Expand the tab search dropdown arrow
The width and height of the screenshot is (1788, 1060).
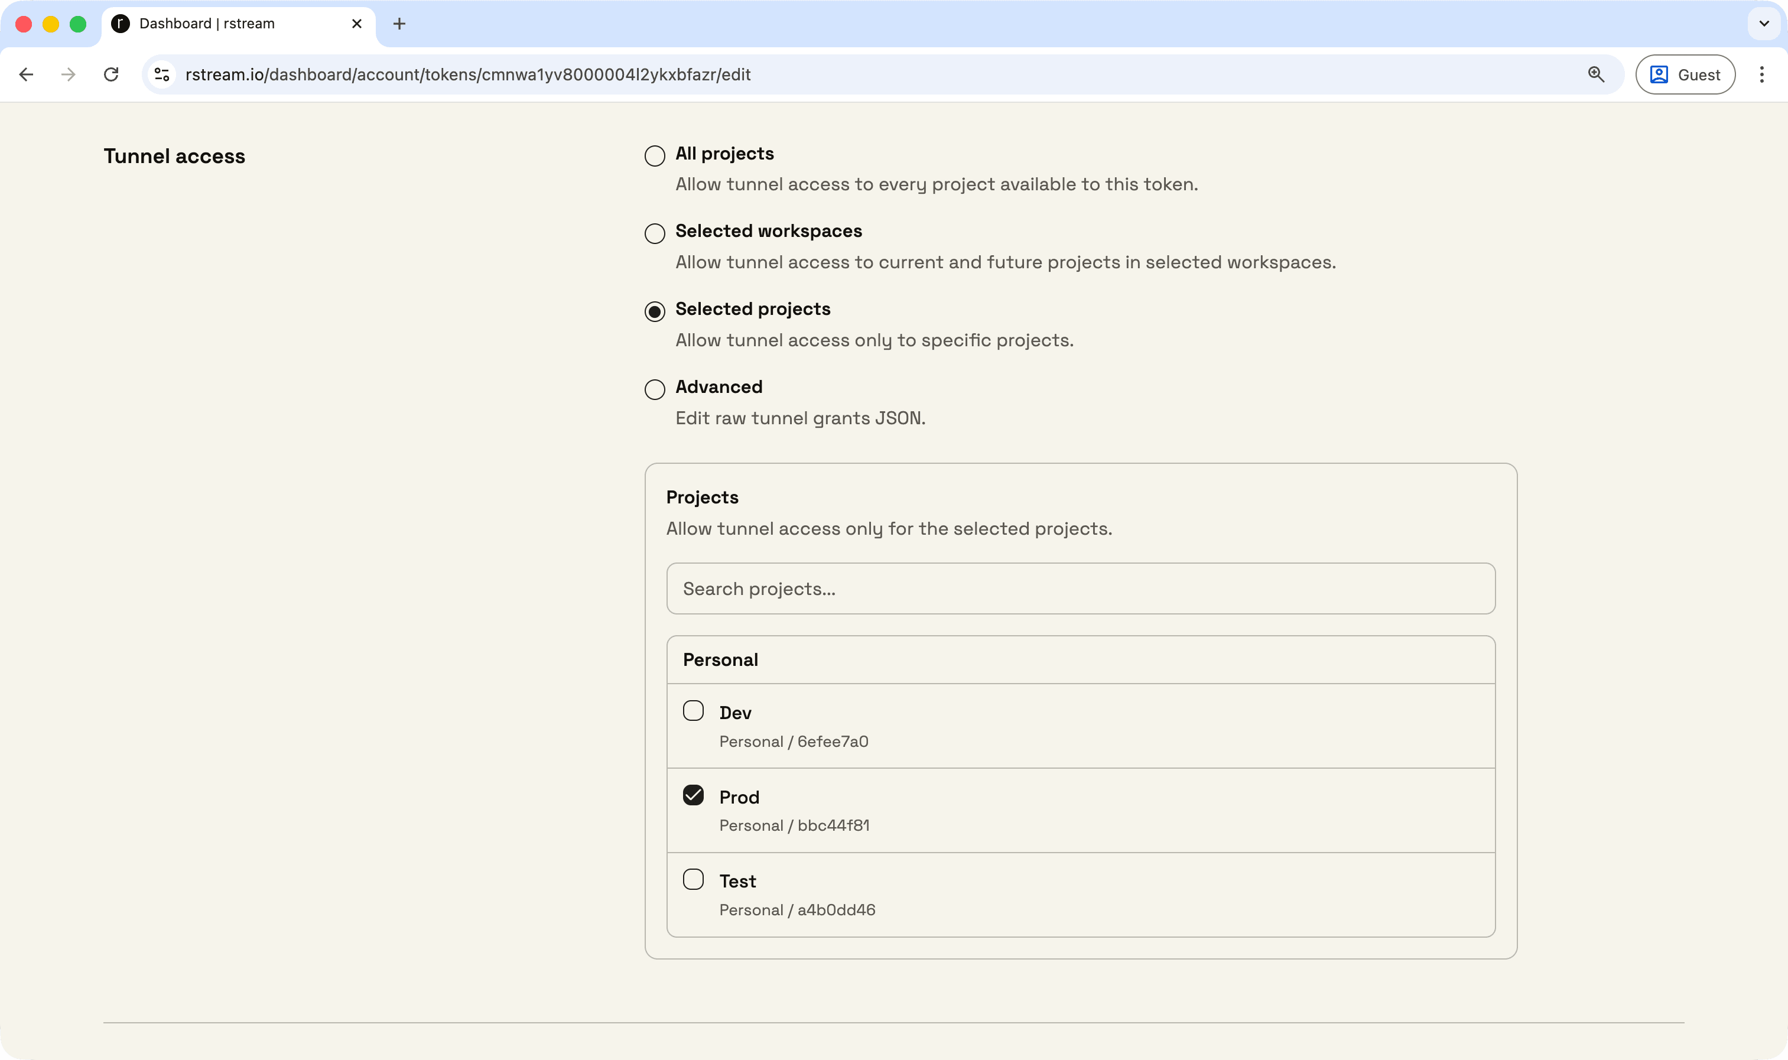click(x=1764, y=24)
